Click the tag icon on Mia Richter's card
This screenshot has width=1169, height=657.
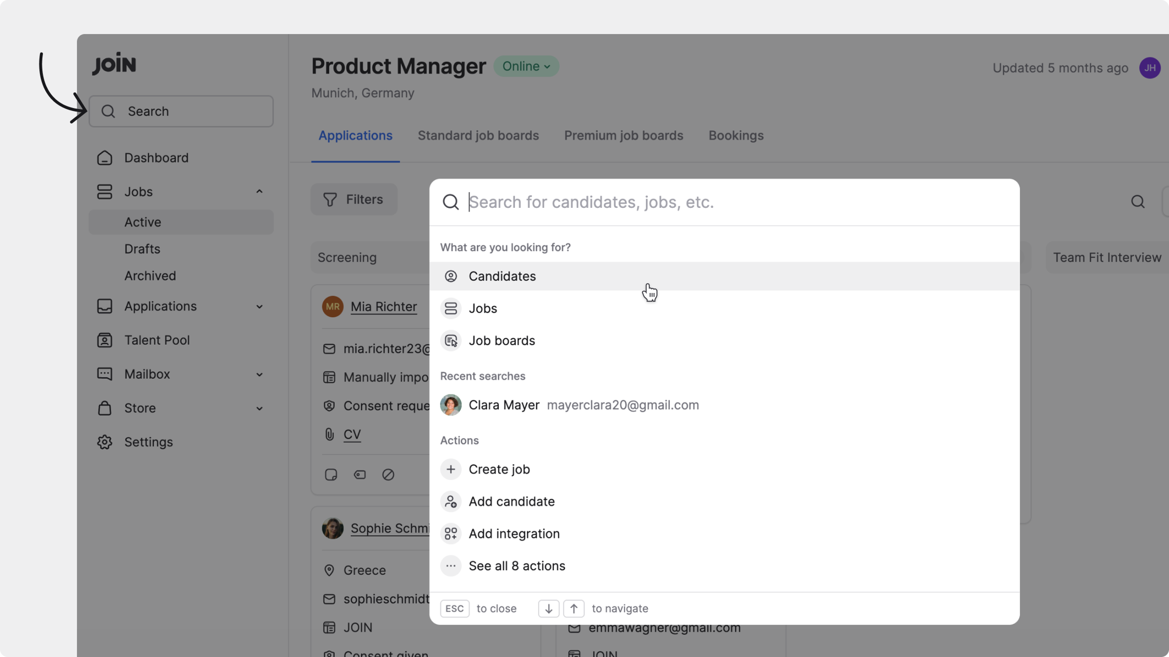tap(360, 474)
